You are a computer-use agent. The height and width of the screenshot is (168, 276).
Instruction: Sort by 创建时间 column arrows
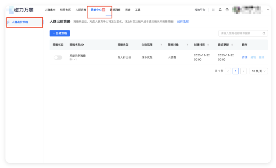pyautogui.click(x=208, y=45)
